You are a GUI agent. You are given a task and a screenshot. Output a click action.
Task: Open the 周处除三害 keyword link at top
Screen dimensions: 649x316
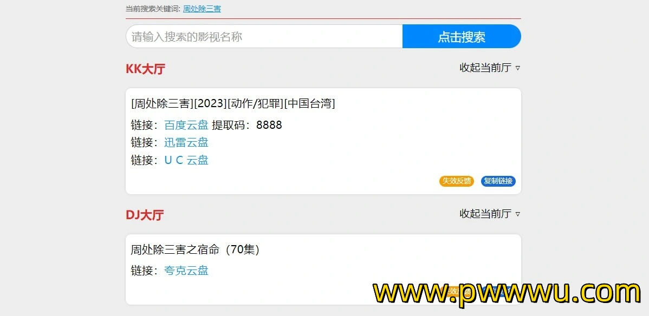click(x=202, y=9)
